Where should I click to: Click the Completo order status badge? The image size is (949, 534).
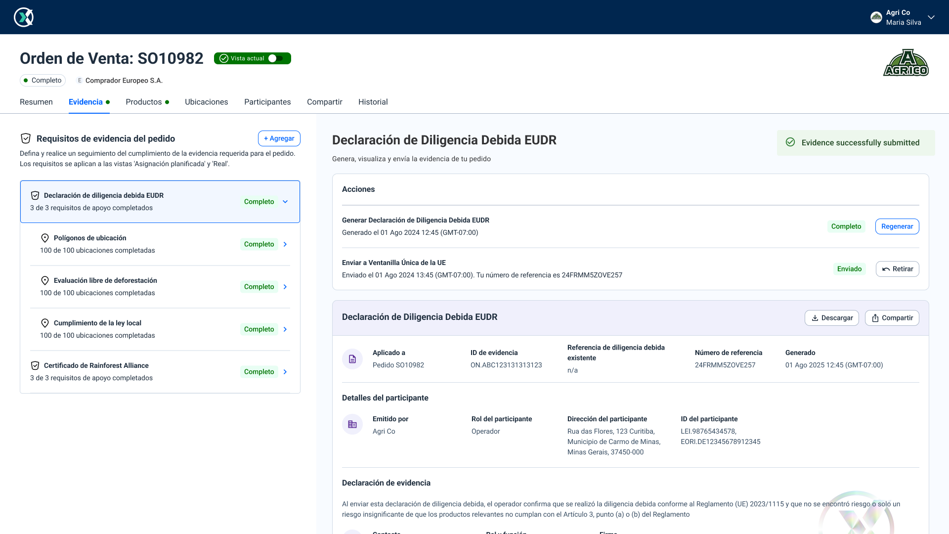click(x=43, y=80)
